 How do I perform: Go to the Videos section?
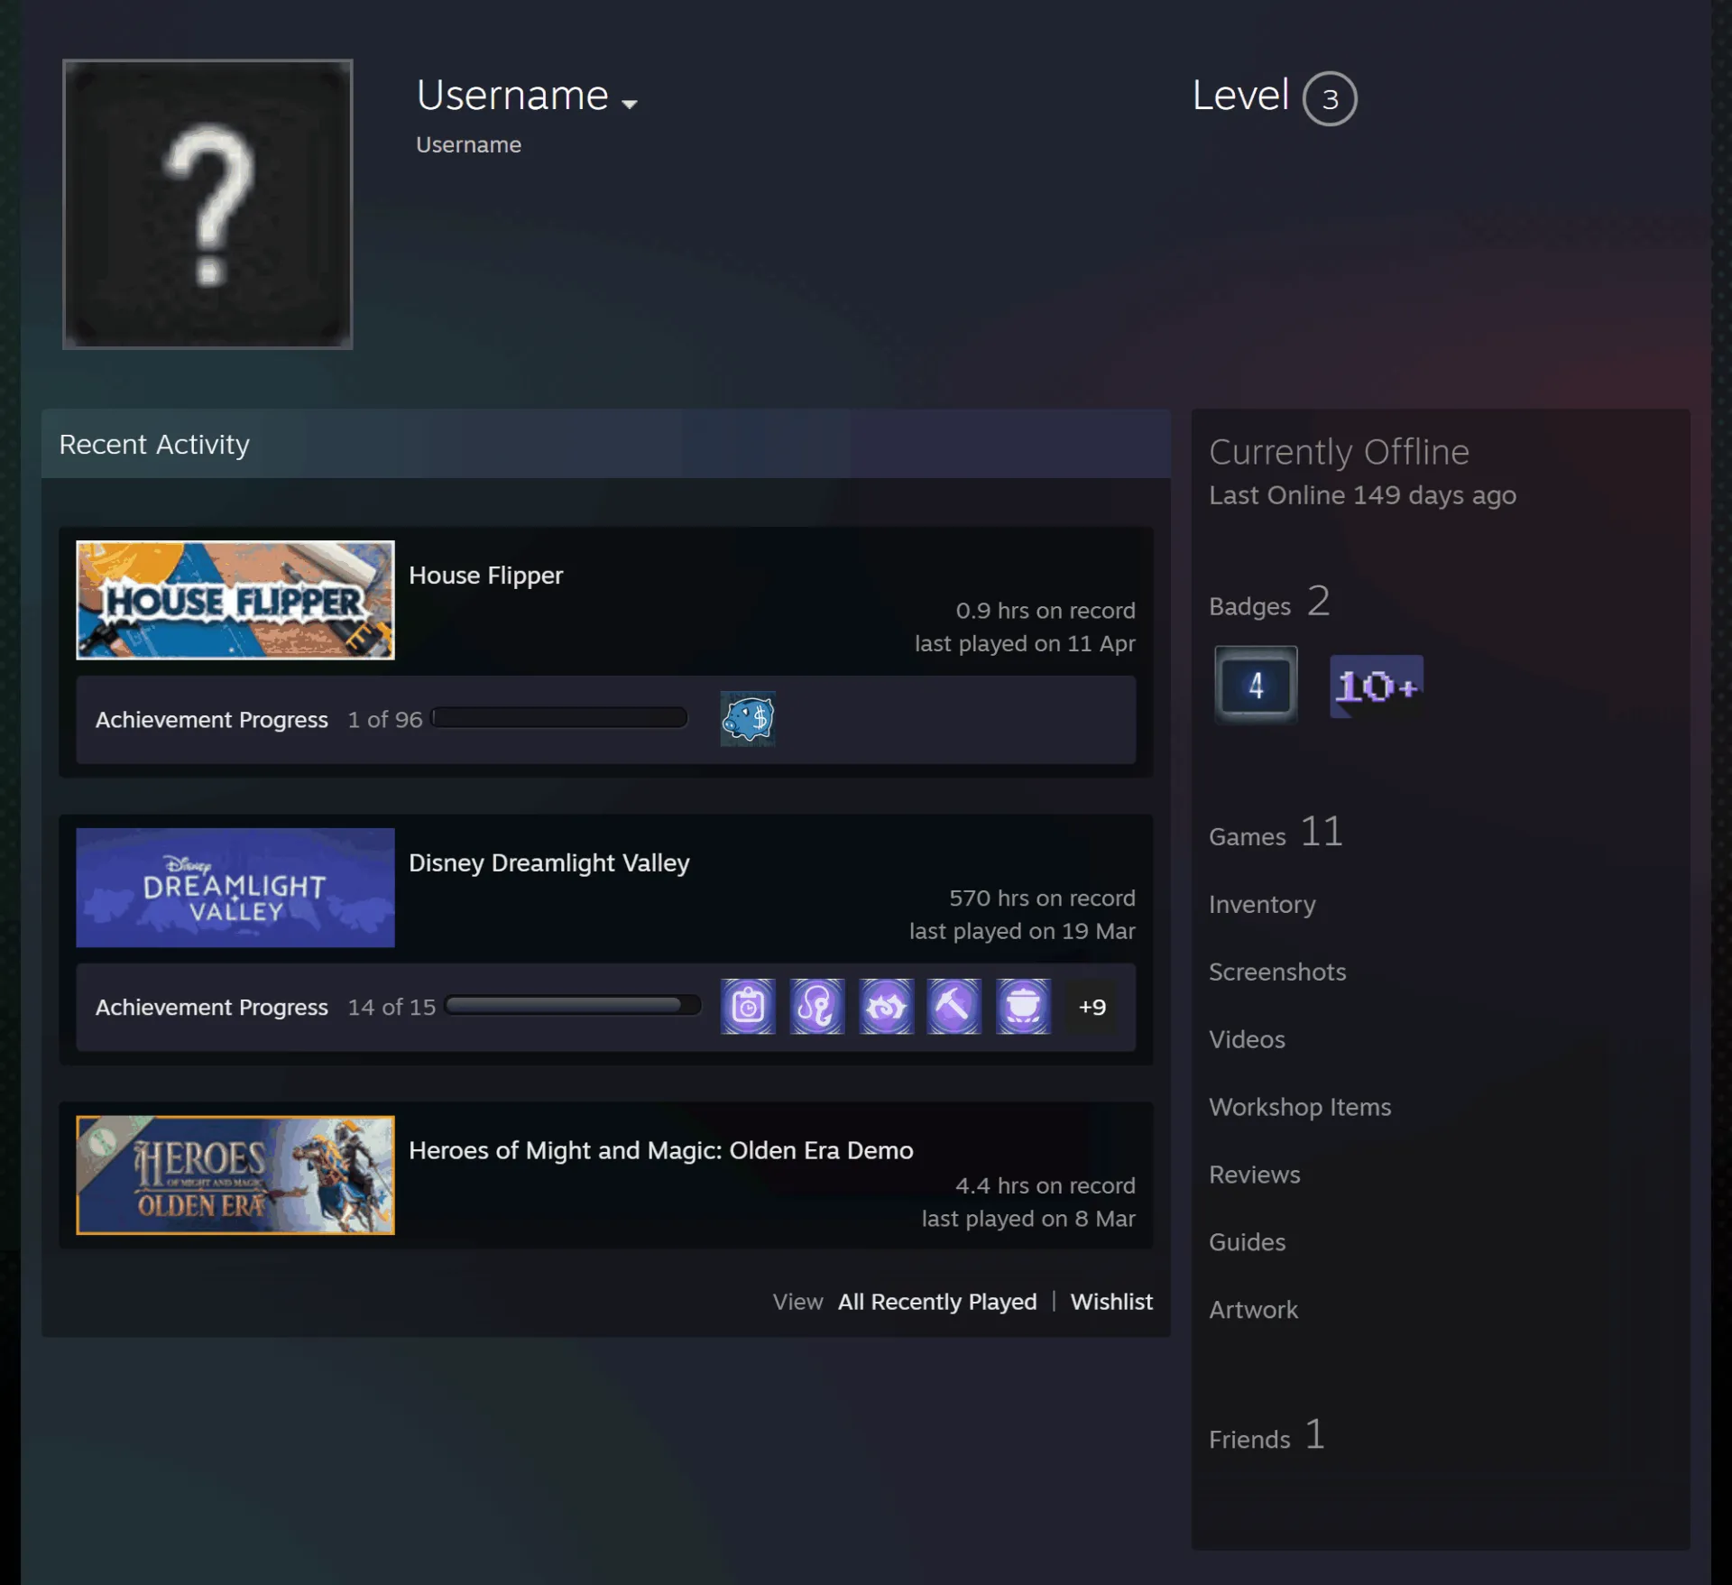[x=1247, y=1040]
